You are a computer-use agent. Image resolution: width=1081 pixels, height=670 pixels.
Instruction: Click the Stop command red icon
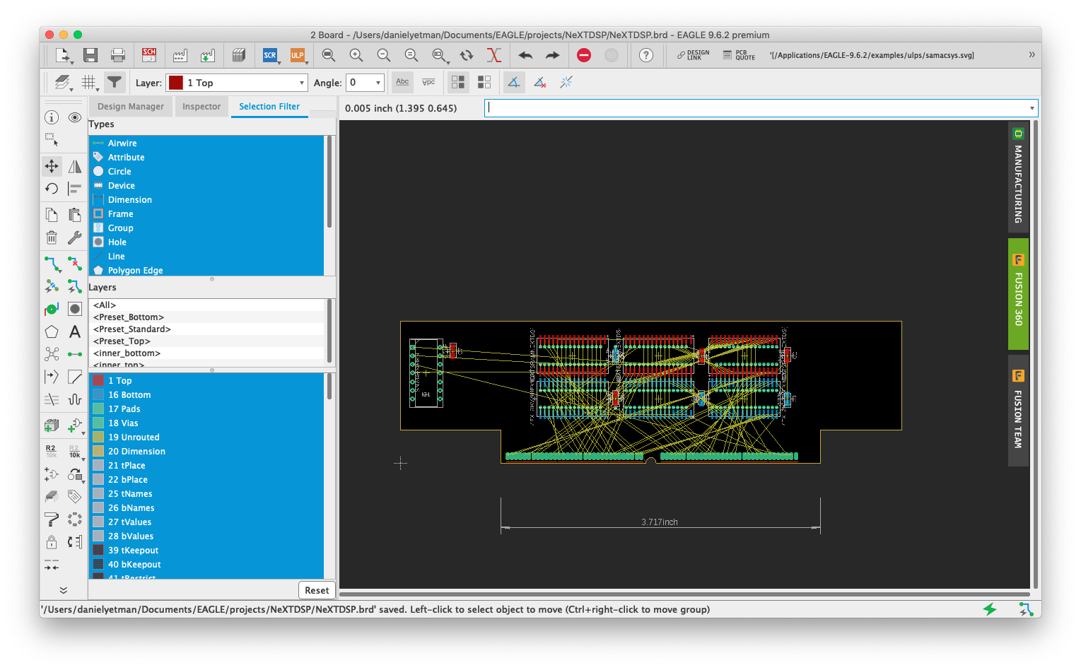[x=584, y=55]
